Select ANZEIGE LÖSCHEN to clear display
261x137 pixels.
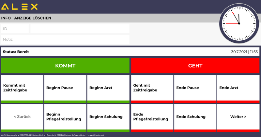coord(33,18)
